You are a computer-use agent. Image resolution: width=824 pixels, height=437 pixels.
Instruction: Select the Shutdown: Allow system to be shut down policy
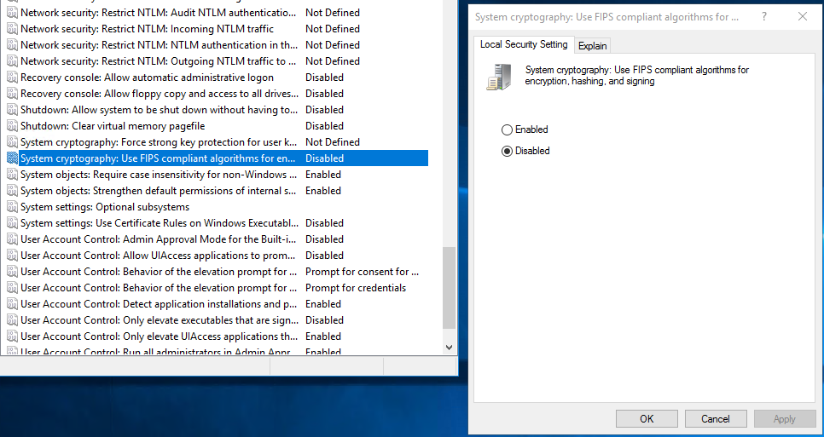159,110
